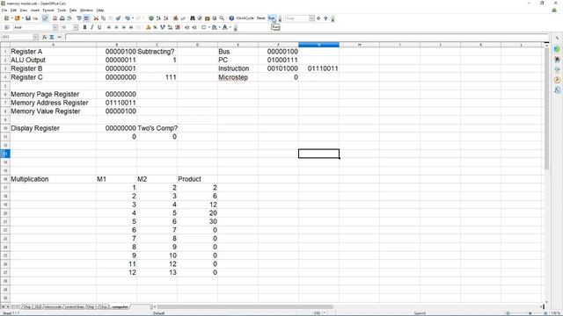This screenshot has width=563, height=316.
Task: Open the Edit menu
Action: pos(13,11)
